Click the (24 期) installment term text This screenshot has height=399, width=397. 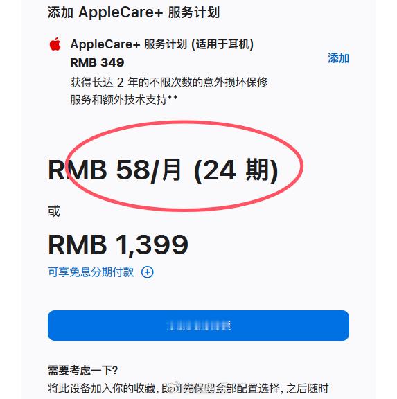click(x=236, y=170)
